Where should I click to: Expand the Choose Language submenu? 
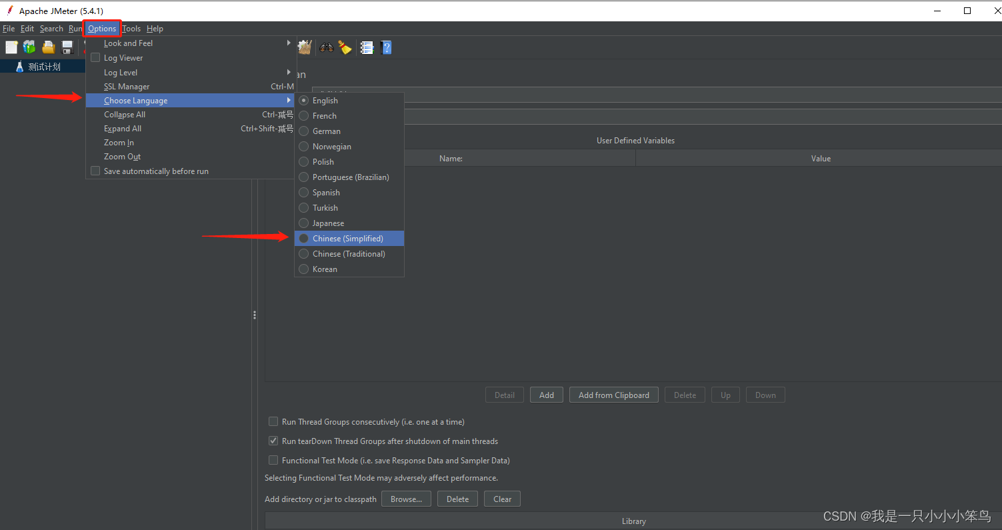[x=191, y=101]
